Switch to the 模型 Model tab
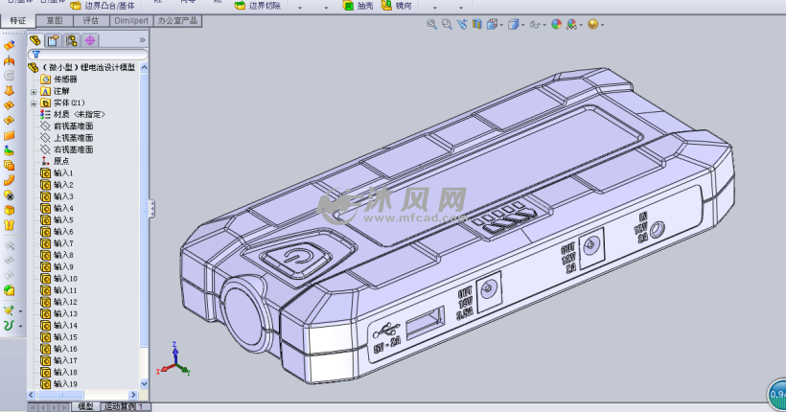The image size is (786, 412). click(x=85, y=406)
